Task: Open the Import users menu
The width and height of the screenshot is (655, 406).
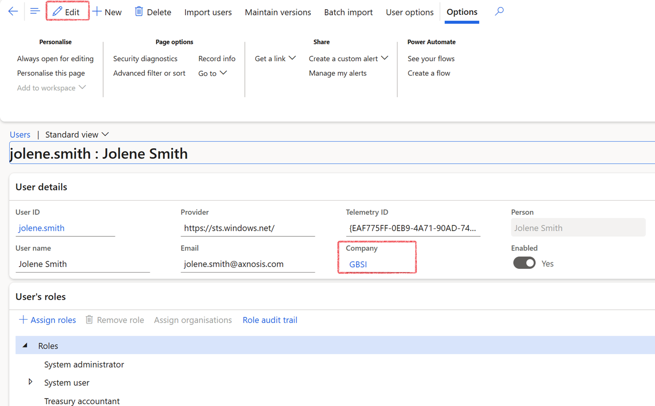Action: (x=208, y=12)
